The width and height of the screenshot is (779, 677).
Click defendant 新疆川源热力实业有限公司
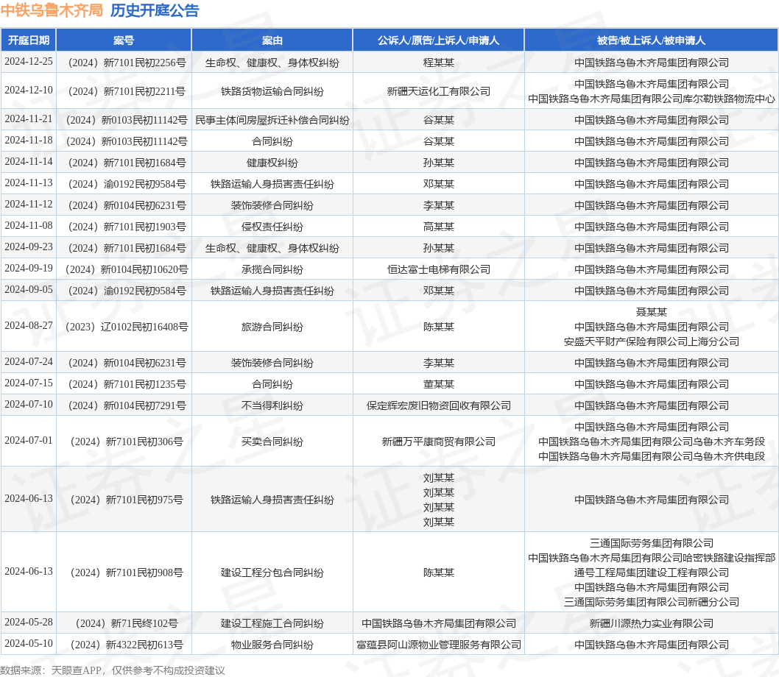pyautogui.click(x=652, y=623)
